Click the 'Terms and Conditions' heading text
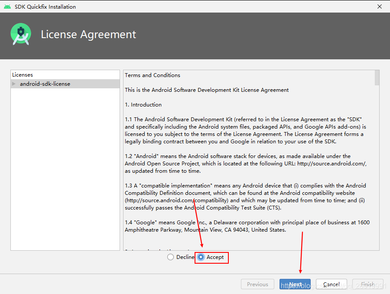 (x=153, y=75)
